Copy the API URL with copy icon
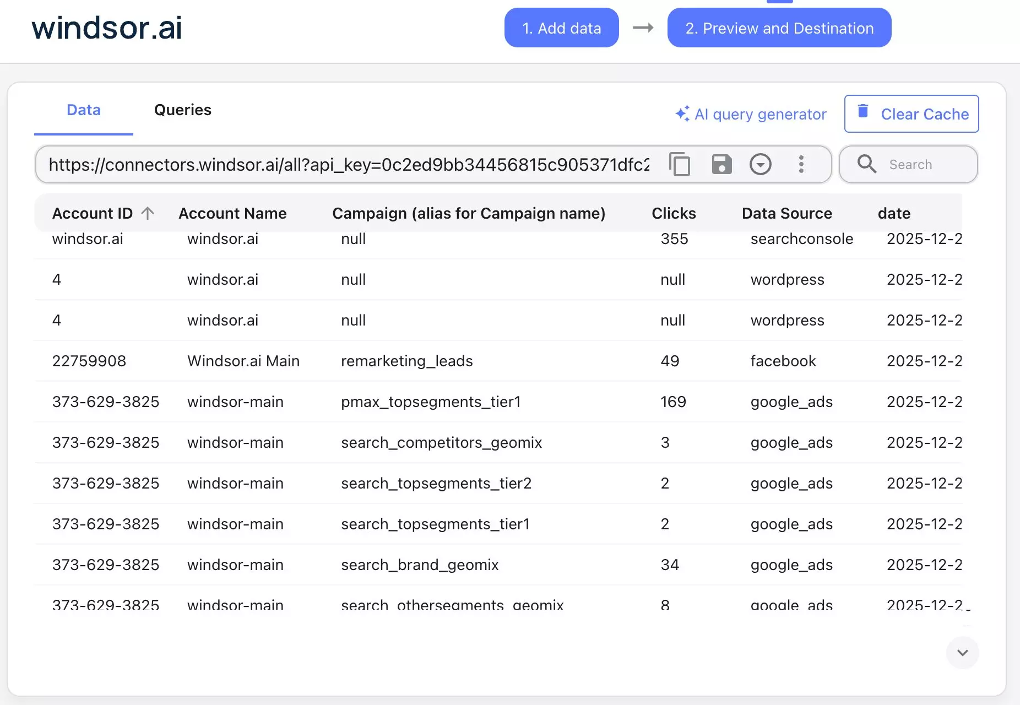 [680, 164]
